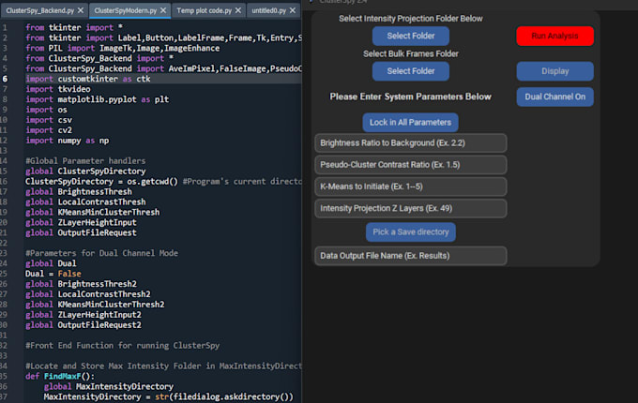The height and width of the screenshot is (403, 638).
Task: Click 'global BrightnessThresh' line
Action: (x=79, y=192)
